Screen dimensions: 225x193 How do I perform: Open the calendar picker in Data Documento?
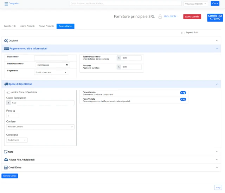[x=67, y=65]
